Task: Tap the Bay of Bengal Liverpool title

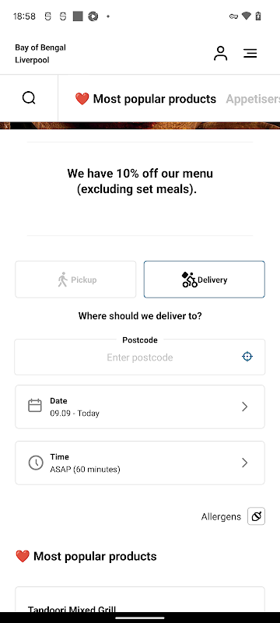Action: click(40, 54)
